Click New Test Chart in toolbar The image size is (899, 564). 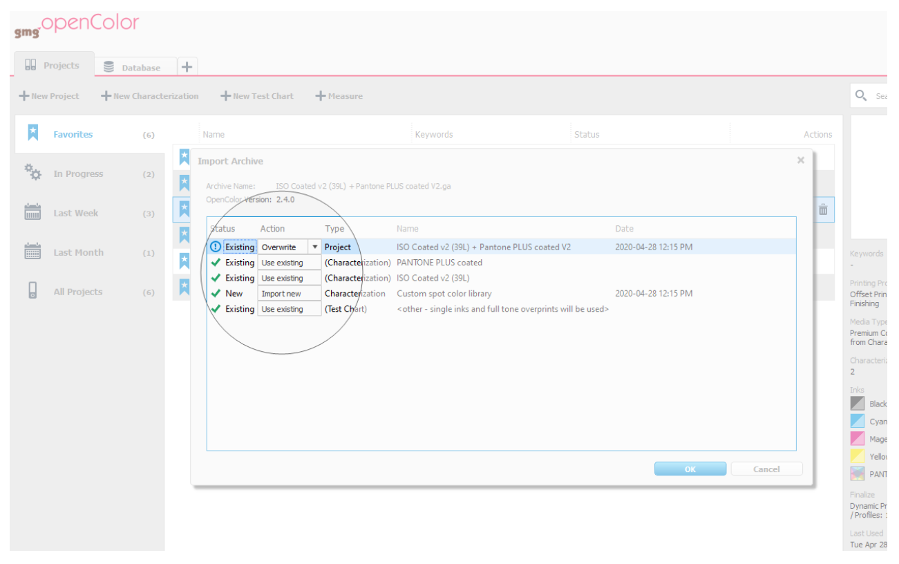257,96
